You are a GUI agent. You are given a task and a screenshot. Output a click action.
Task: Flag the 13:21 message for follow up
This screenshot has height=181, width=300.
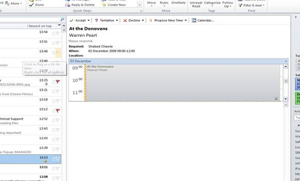(58, 92)
